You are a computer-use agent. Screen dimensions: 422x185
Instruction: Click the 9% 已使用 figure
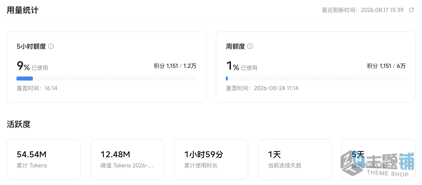click(32, 66)
